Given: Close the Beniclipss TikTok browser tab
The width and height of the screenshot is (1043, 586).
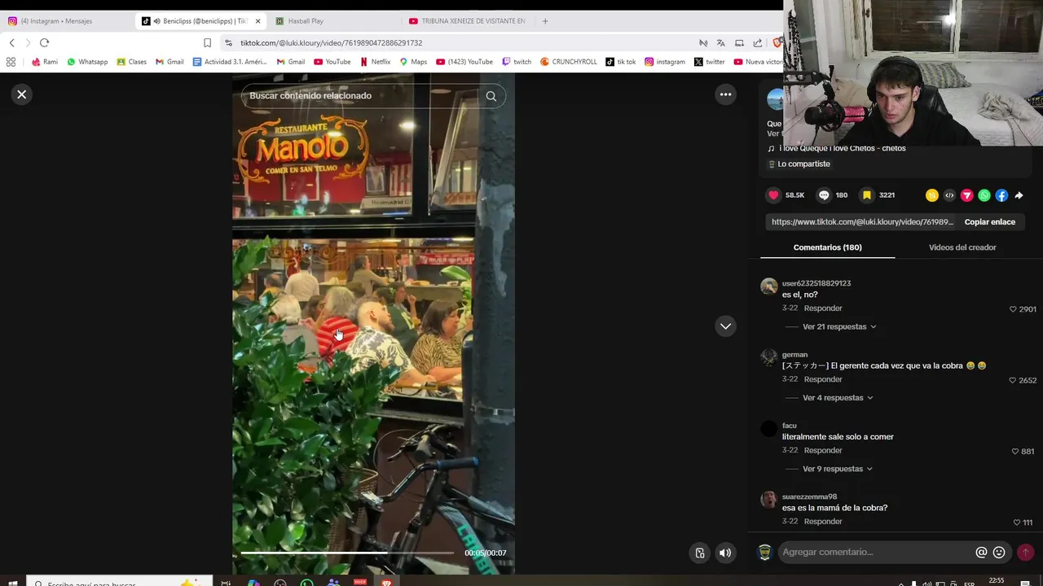Looking at the screenshot, I should tap(258, 21).
